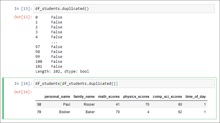Click the personal_name column header
Screen dimensions: 220x123
point(57,97)
